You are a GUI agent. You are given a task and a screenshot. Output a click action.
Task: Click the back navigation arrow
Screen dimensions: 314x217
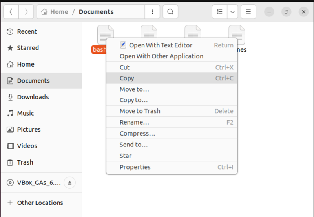coord(11,12)
